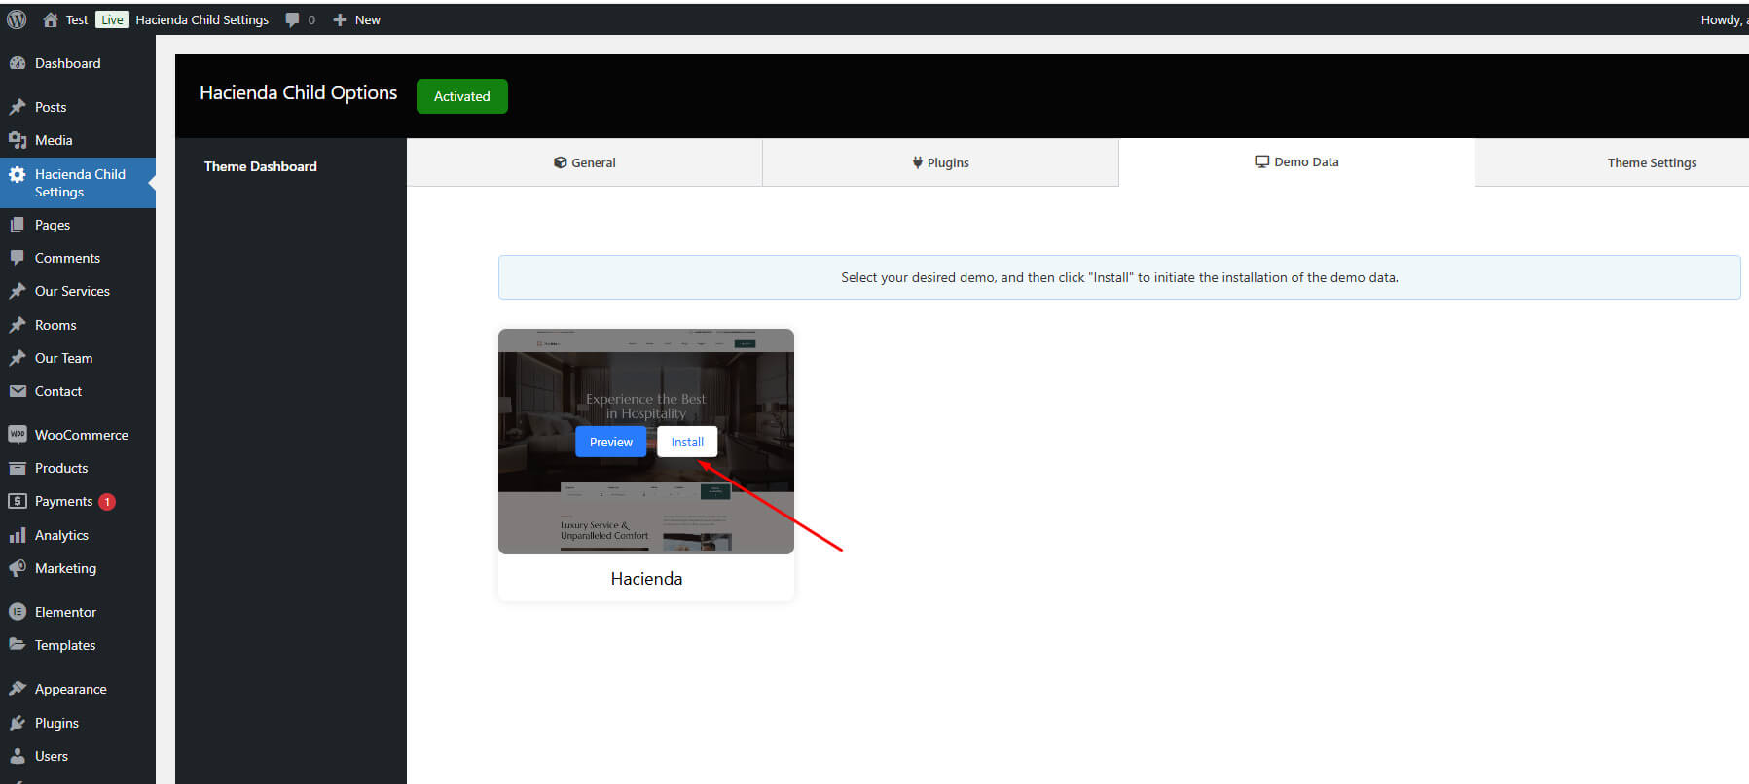1749x784 pixels.
Task: Click the Comments icon in sidebar
Action: 18,258
